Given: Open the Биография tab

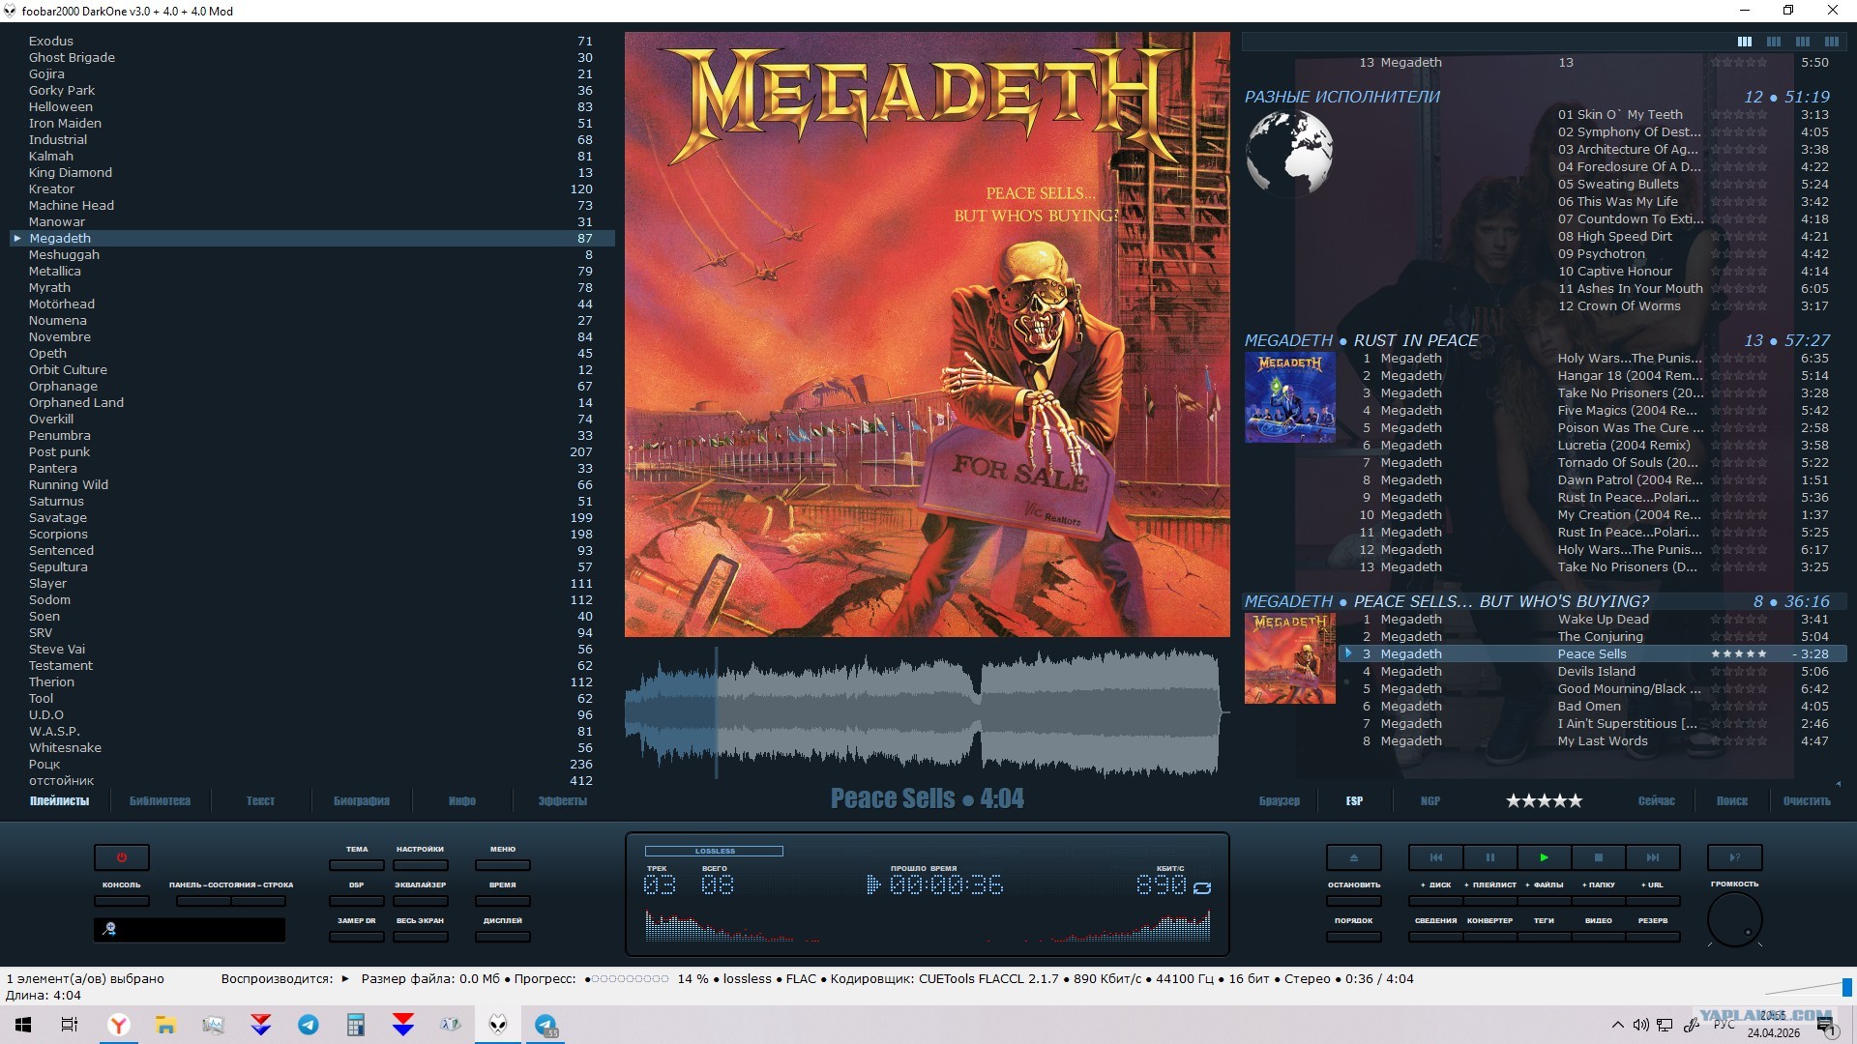Looking at the screenshot, I should [362, 800].
